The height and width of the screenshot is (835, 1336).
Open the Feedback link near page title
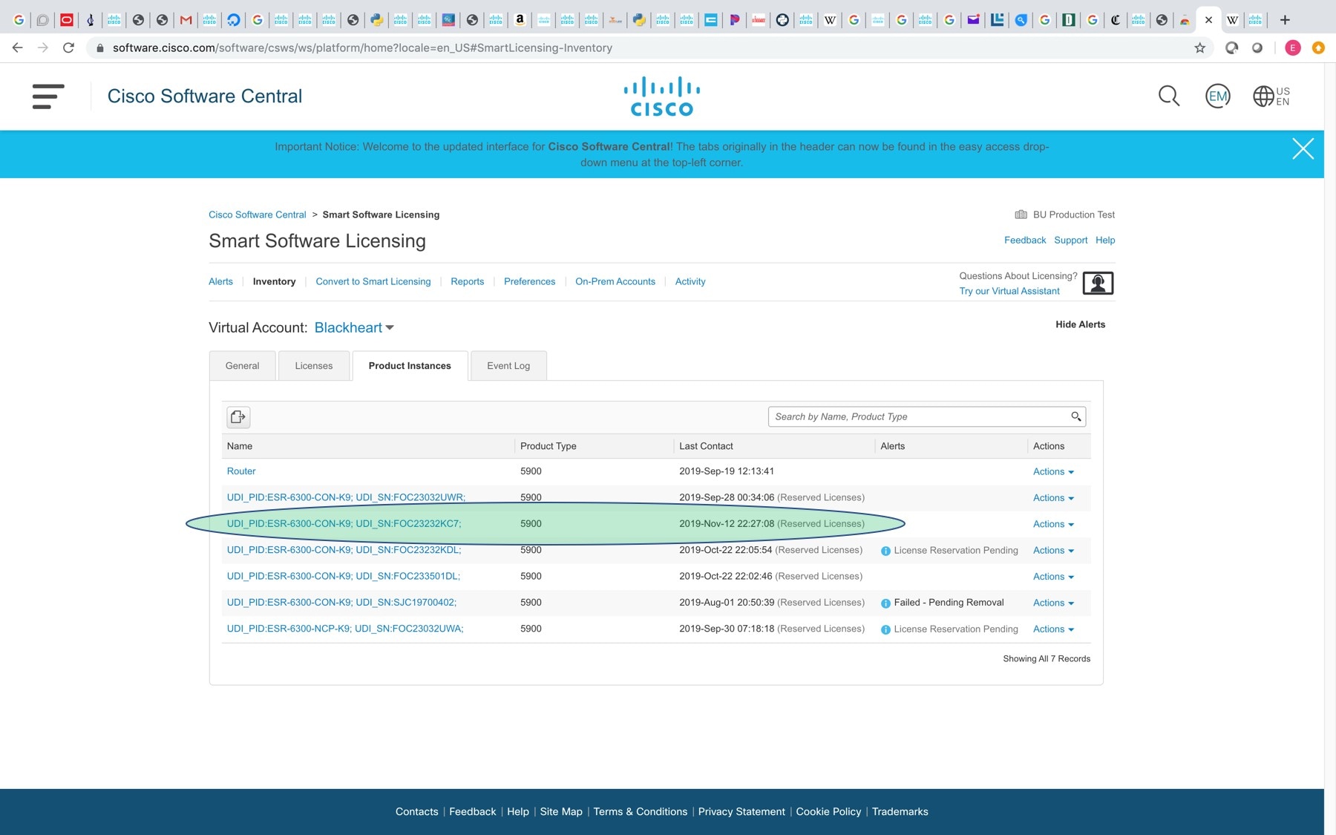pos(1025,240)
